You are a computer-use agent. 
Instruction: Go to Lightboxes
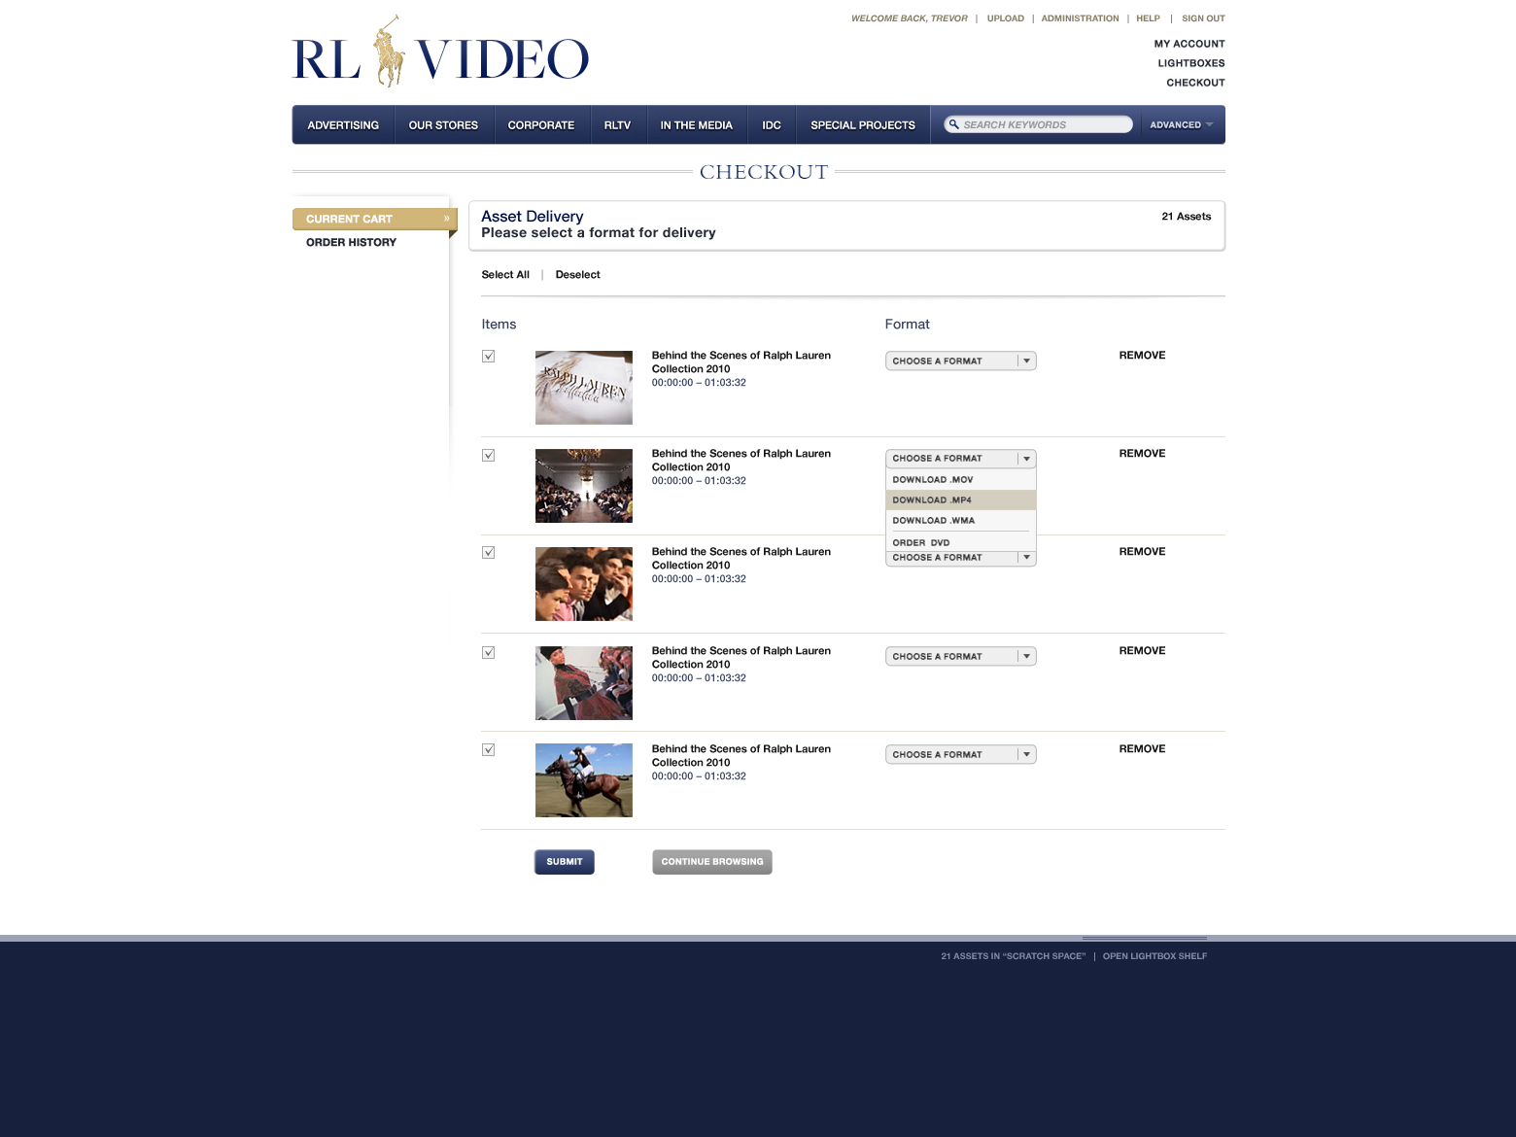pyautogui.click(x=1191, y=63)
